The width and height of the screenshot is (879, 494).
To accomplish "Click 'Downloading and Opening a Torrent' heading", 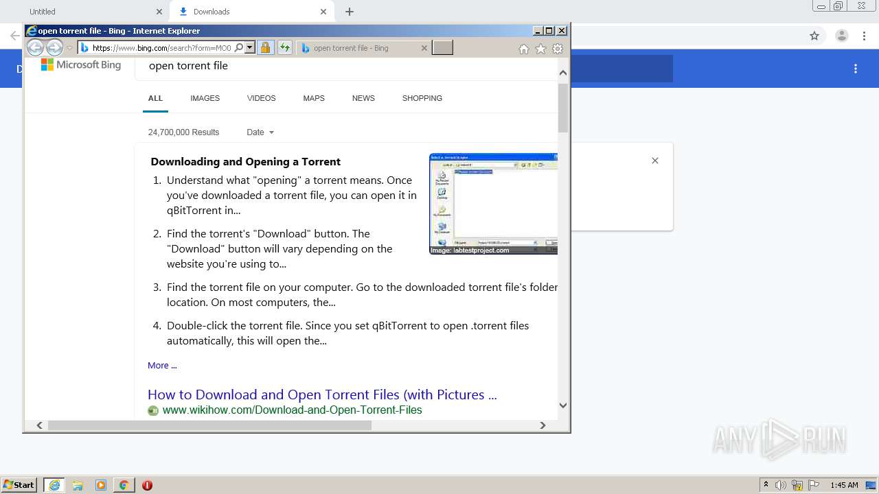I will (246, 162).
